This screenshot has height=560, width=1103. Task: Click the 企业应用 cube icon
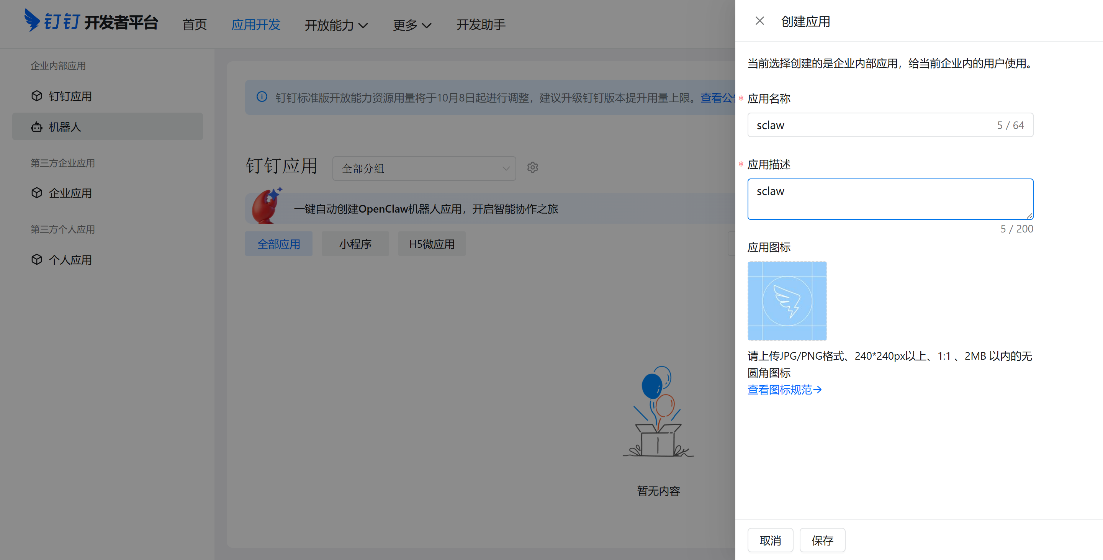[37, 193]
